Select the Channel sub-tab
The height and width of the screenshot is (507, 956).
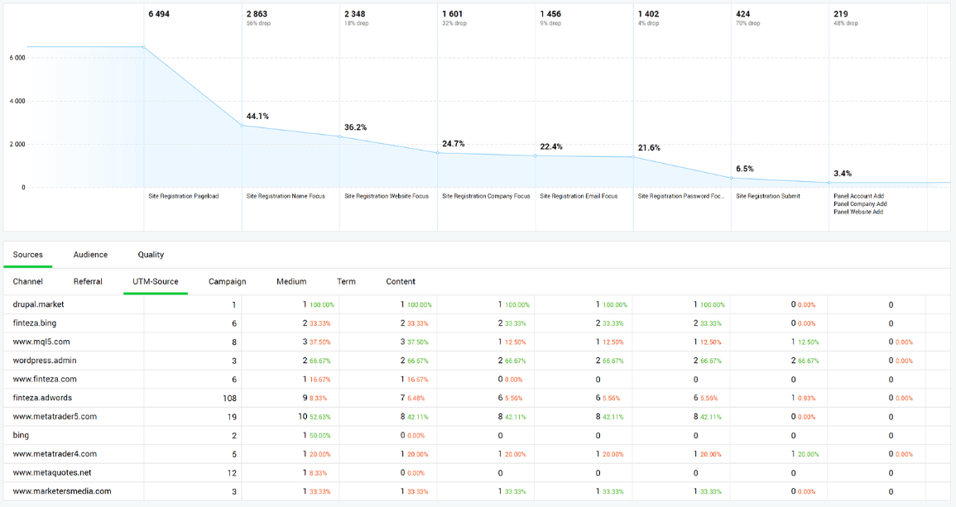[x=27, y=281]
